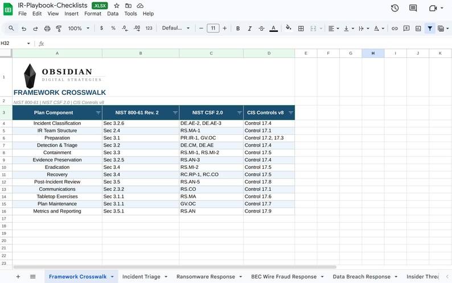This screenshot has height=283, width=452.
Task: Open Plan Component column filter
Action: (x=98, y=113)
